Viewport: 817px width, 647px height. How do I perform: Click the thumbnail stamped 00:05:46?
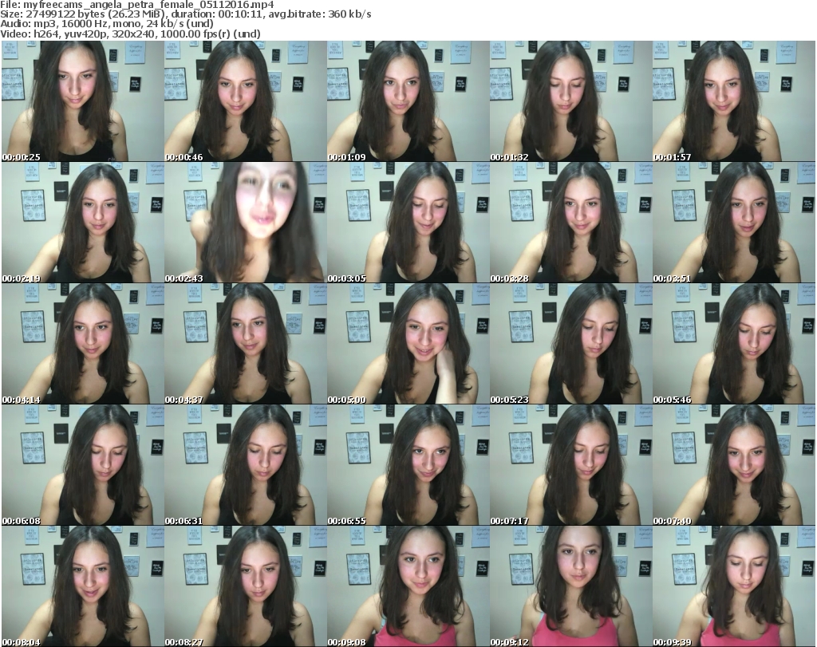[x=734, y=344]
